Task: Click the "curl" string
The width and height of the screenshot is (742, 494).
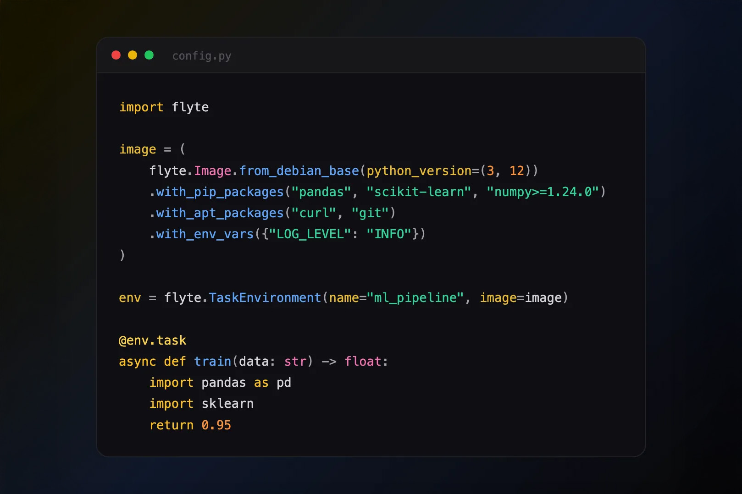Action: [x=314, y=213]
